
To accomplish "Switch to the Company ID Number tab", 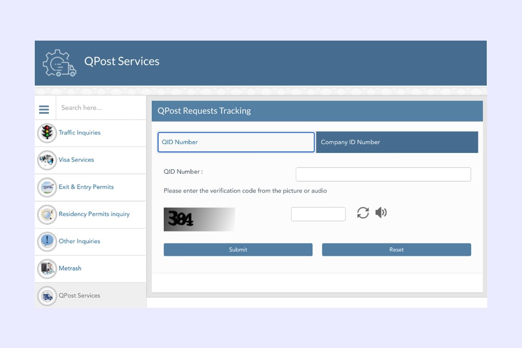I will tap(397, 142).
